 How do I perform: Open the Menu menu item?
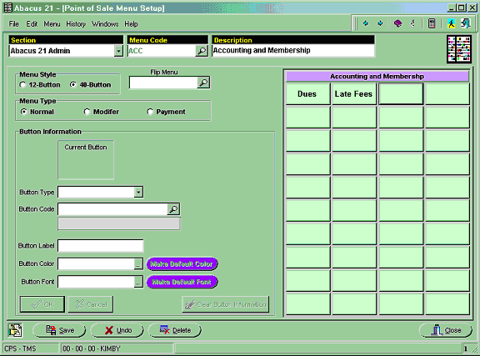(52, 24)
